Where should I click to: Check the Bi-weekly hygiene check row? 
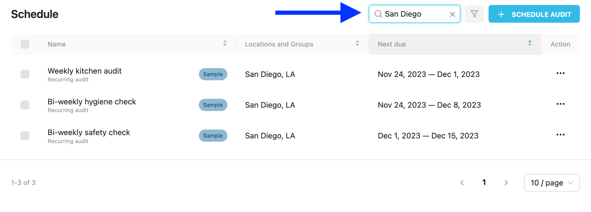pos(25,105)
